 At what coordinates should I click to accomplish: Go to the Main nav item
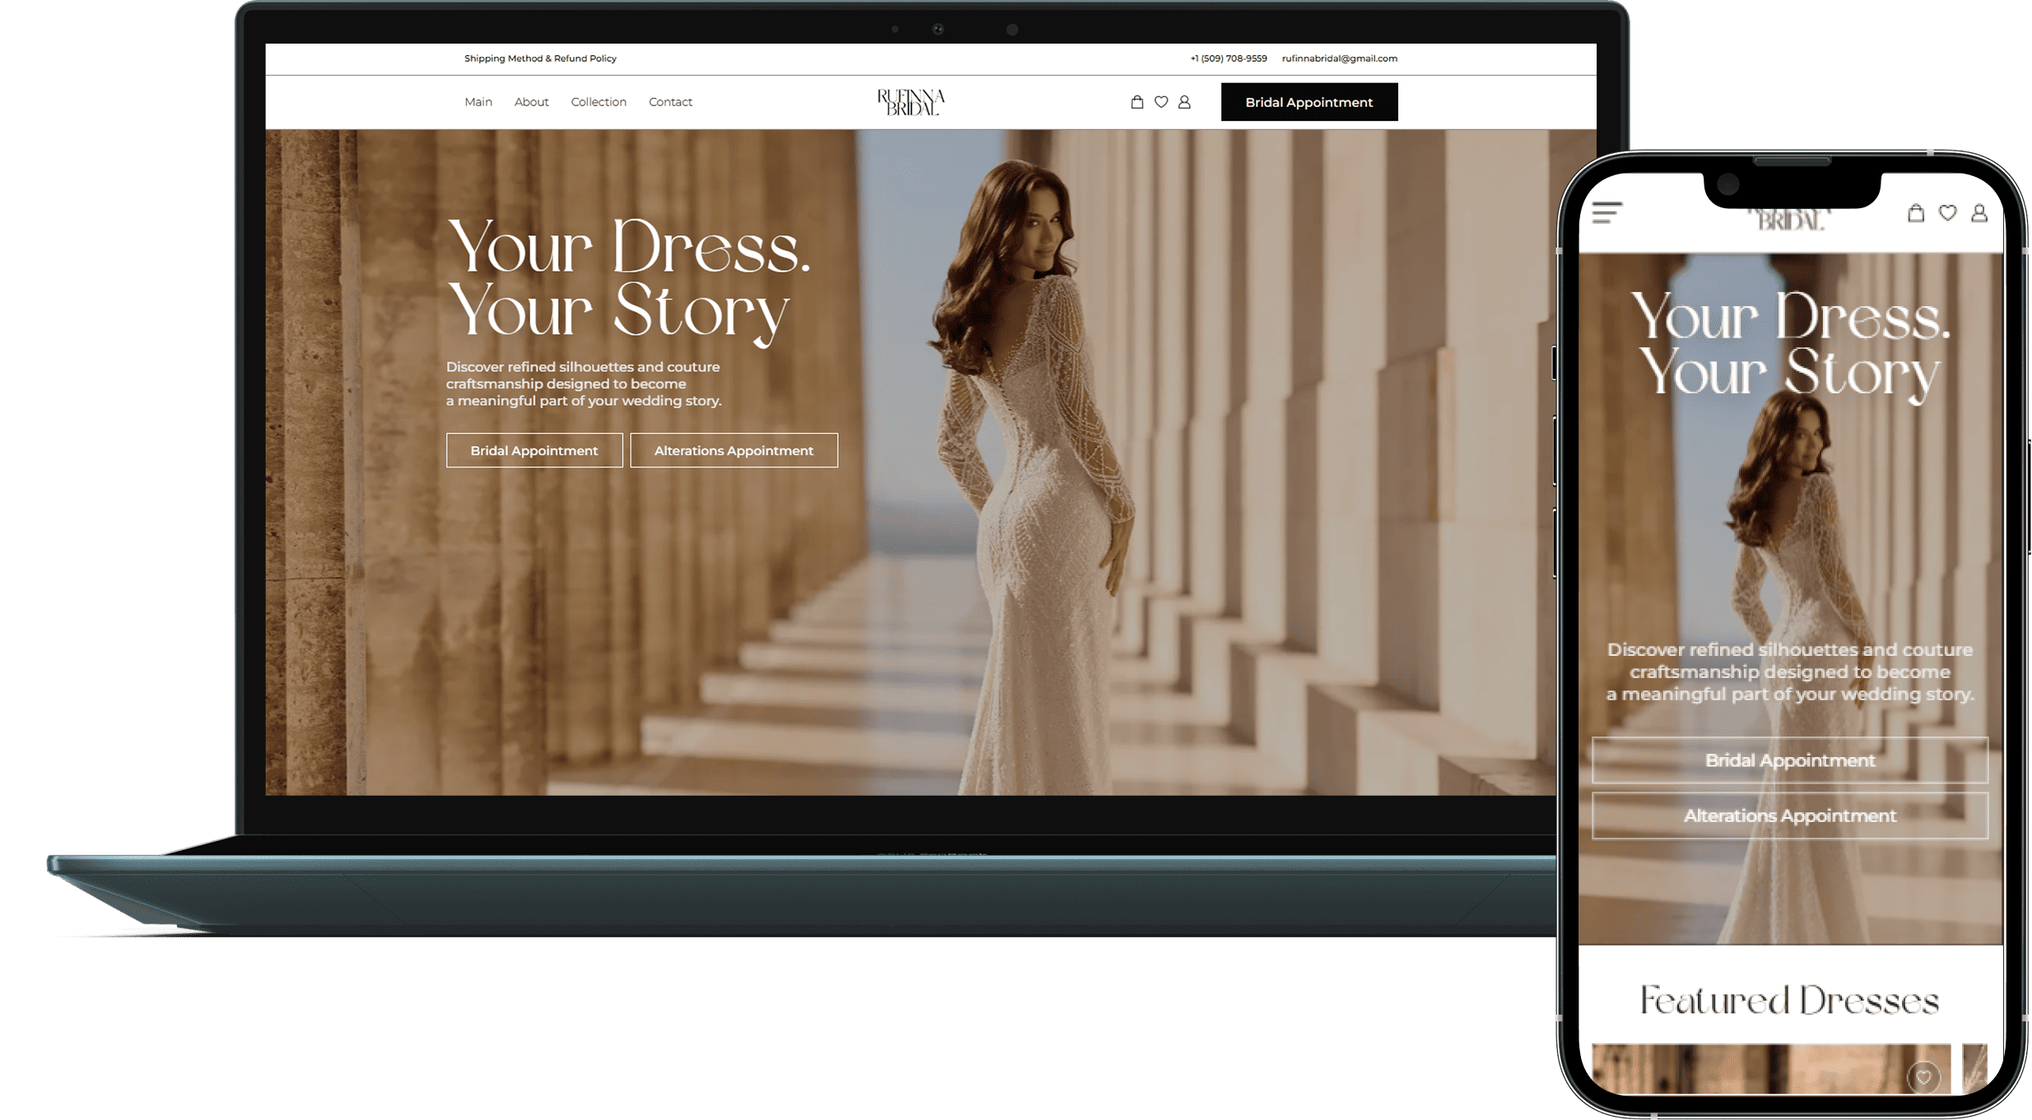click(478, 102)
